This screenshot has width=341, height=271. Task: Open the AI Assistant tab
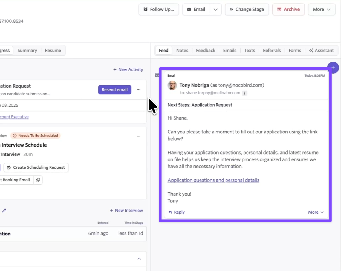point(321,51)
